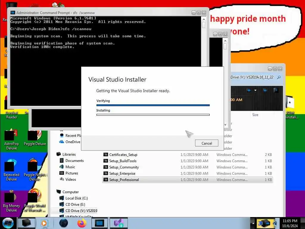Click the Setup_Professional file icon
Viewport: 305px width, 229px height.
[x=106, y=180]
